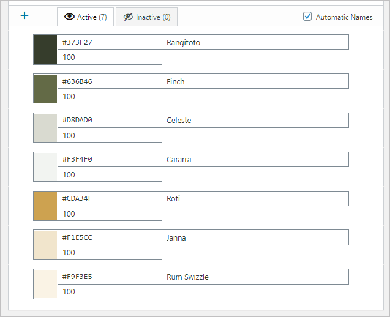This screenshot has height=317, width=390.
Task: Click the plus icon to add color
Action: (x=24, y=16)
